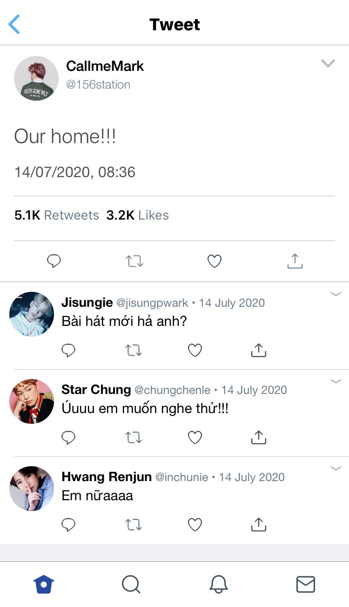The image size is (349, 607).
Task: Open the Messages envelope tab
Action: pyautogui.click(x=306, y=584)
